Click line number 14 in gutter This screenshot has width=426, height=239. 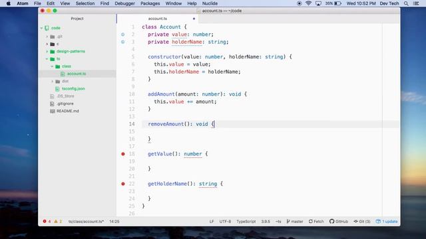point(132,124)
